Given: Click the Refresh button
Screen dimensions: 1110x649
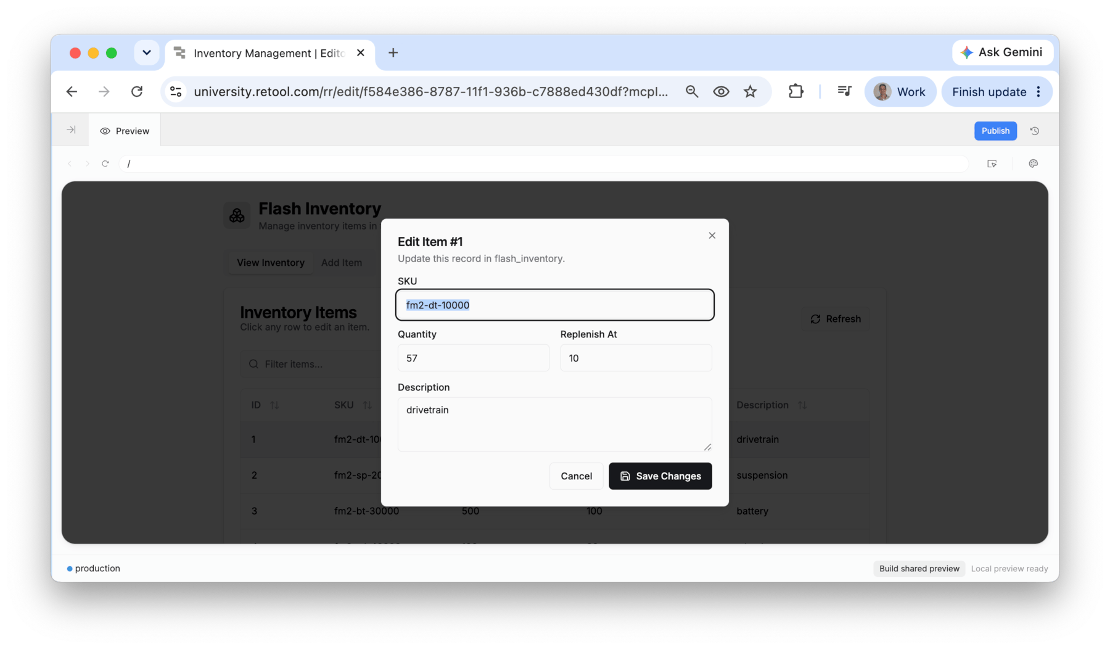Looking at the screenshot, I should pyautogui.click(x=836, y=319).
